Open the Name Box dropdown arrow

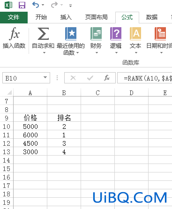45,77
